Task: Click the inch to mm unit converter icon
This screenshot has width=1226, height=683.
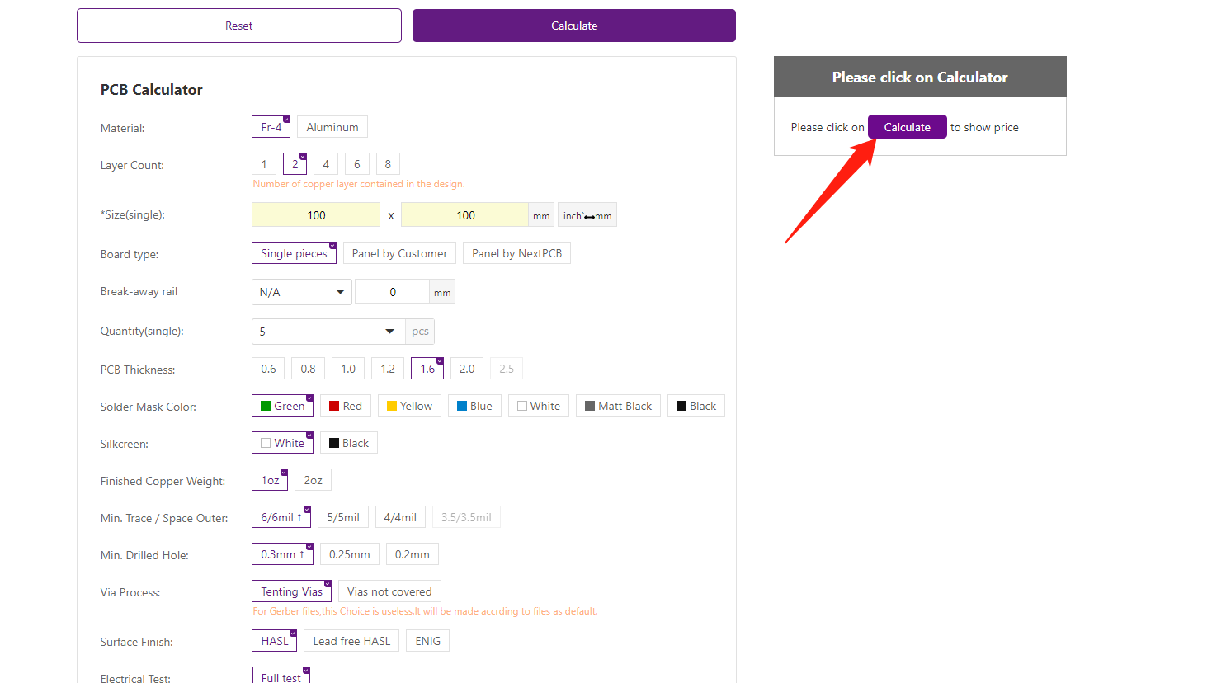Action: click(x=587, y=215)
